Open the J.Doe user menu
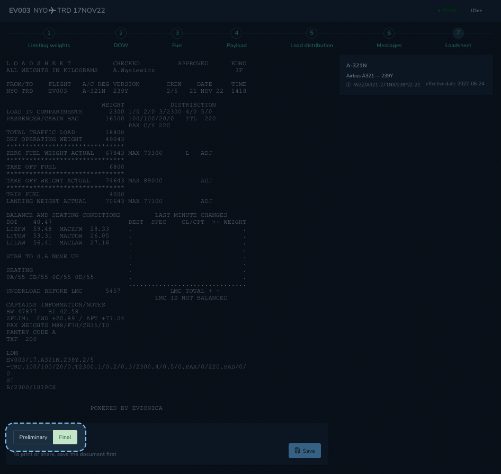Screen dimensions: 501x474 476,11
